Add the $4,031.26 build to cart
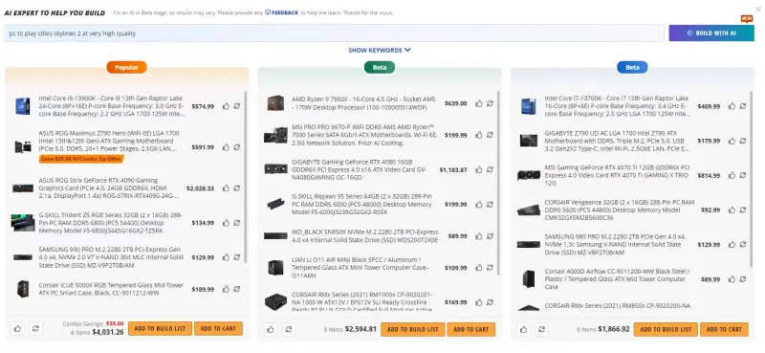Screen dimensions: 765x353 point(218,328)
